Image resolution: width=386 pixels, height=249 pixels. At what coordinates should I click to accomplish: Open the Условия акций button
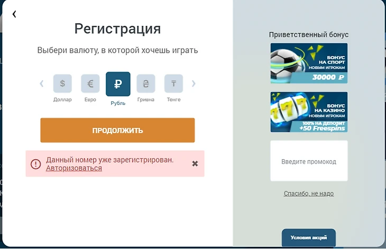click(309, 237)
